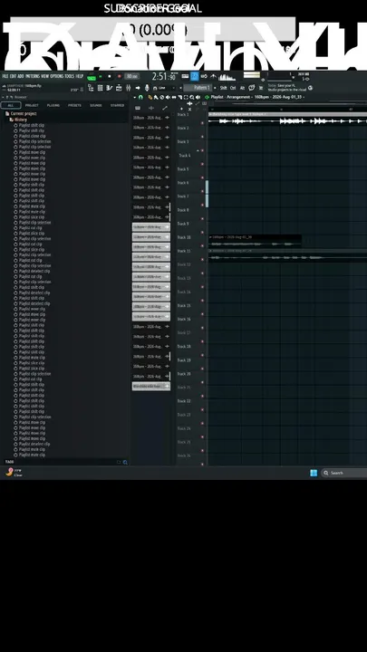367x652 pixels.
Task: Select the playlist Slip tool
Action: pos(174,97)
